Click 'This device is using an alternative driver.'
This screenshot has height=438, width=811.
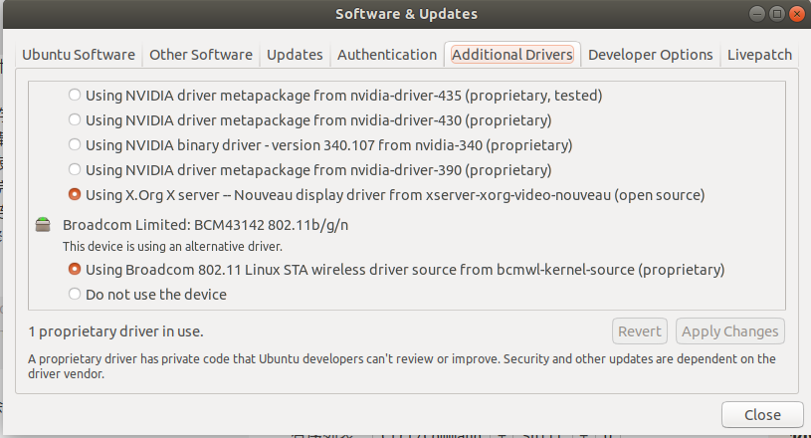tap(172, 247)
